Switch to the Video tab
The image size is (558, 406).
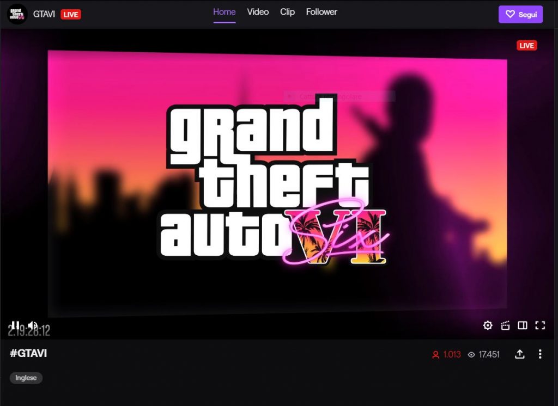258,12
